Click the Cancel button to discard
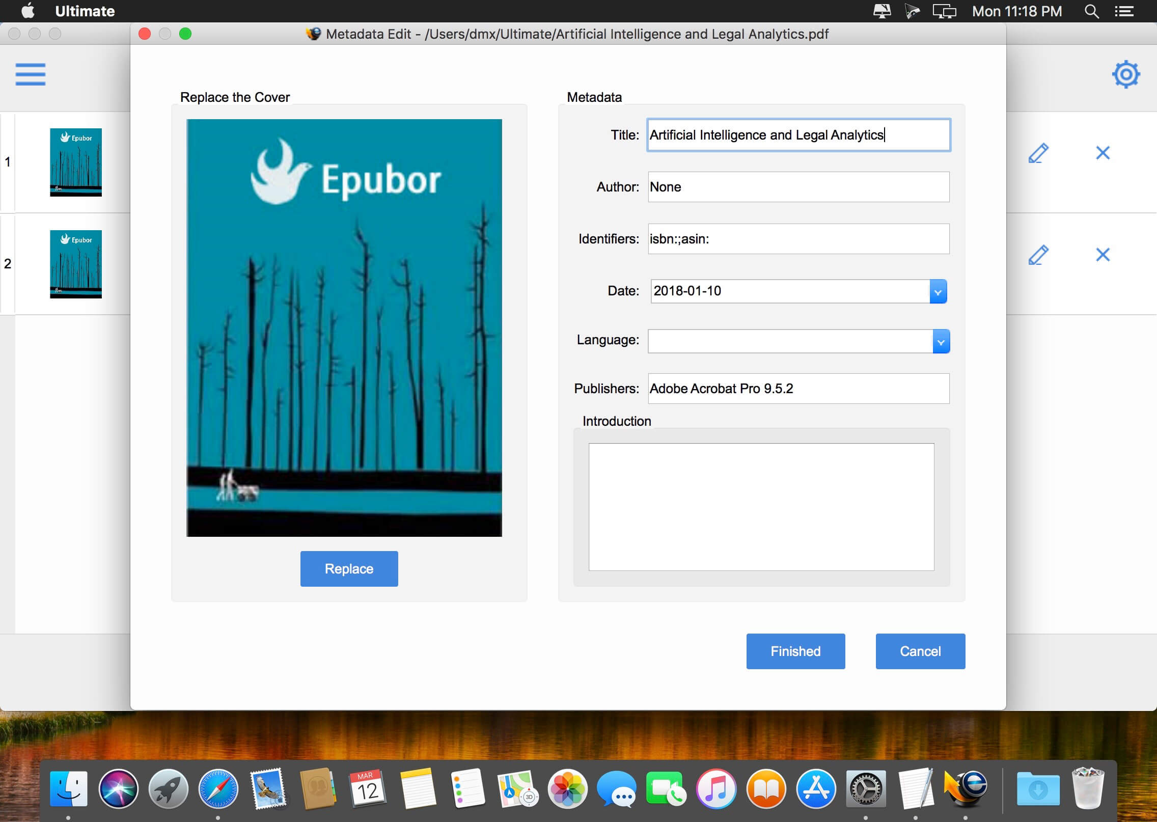Image resolution: width=1157 pixels, height=822 pixels. click(920, 651)
